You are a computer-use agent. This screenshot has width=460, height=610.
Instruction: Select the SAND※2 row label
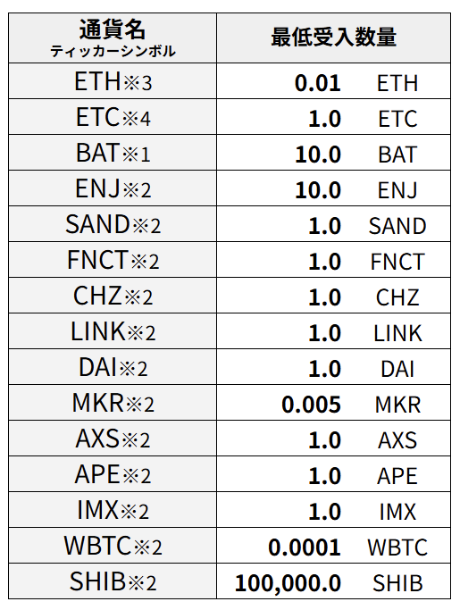point(113,224)
